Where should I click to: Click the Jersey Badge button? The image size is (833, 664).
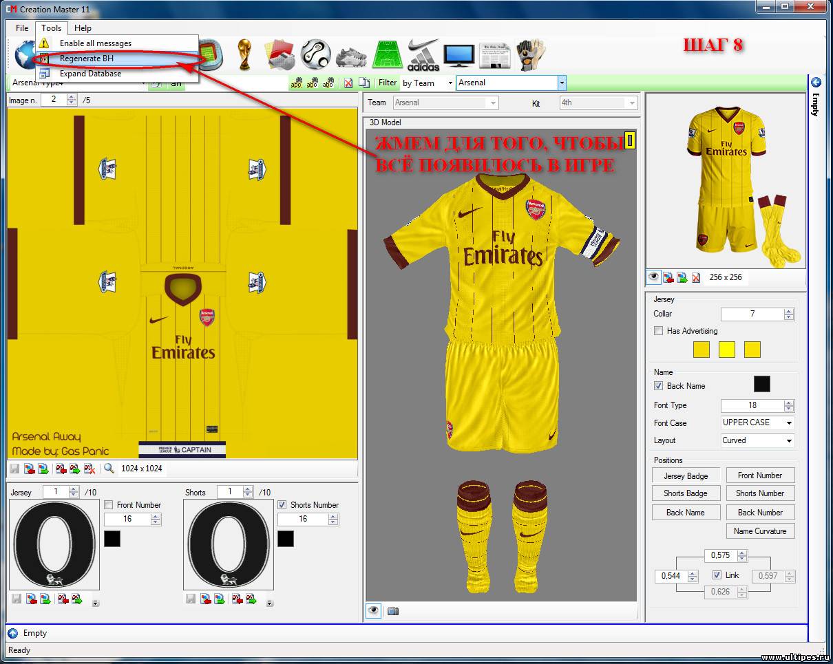(x=686, y=475)
